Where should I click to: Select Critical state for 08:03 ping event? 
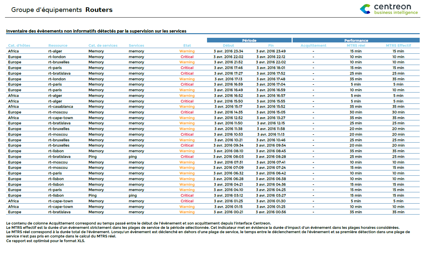click(187, 157)
